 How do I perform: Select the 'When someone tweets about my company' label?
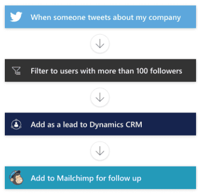point(106,18)
